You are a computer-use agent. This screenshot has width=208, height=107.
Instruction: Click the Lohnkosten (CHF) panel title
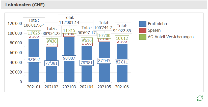25,5
